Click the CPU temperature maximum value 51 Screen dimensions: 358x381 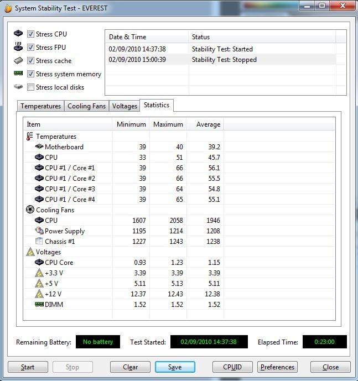179,158
